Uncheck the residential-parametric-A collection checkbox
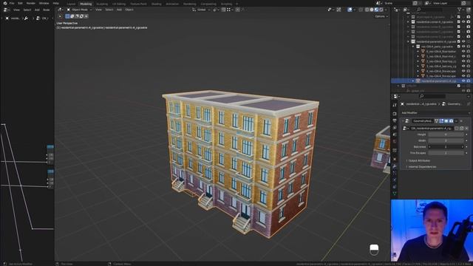The image size is (473, 266). coord(458,41)
